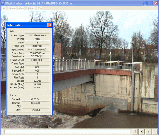The image size is (159, 135).
Task: Click the timeline slider thumb
Action: coord(4,131)
